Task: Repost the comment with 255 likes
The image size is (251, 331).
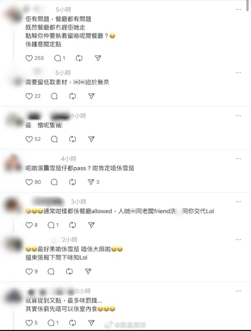Action: coord(79,58)
